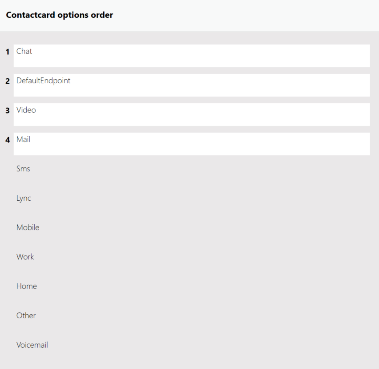Select the Voicemail option
Screen dimensions: 379x369
click(x=32, y=345)
